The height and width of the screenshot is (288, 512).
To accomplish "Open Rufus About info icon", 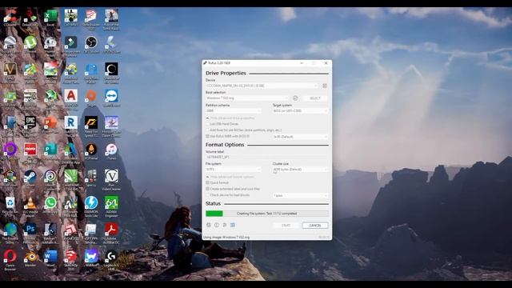I will click(217, 225).
